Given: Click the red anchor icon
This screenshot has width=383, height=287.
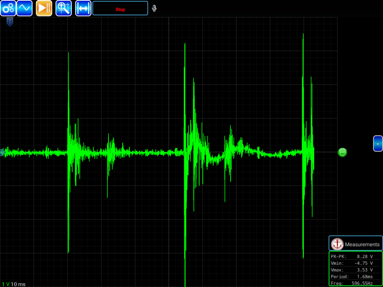Looking at the screenshot, I should tap(337, 244).
